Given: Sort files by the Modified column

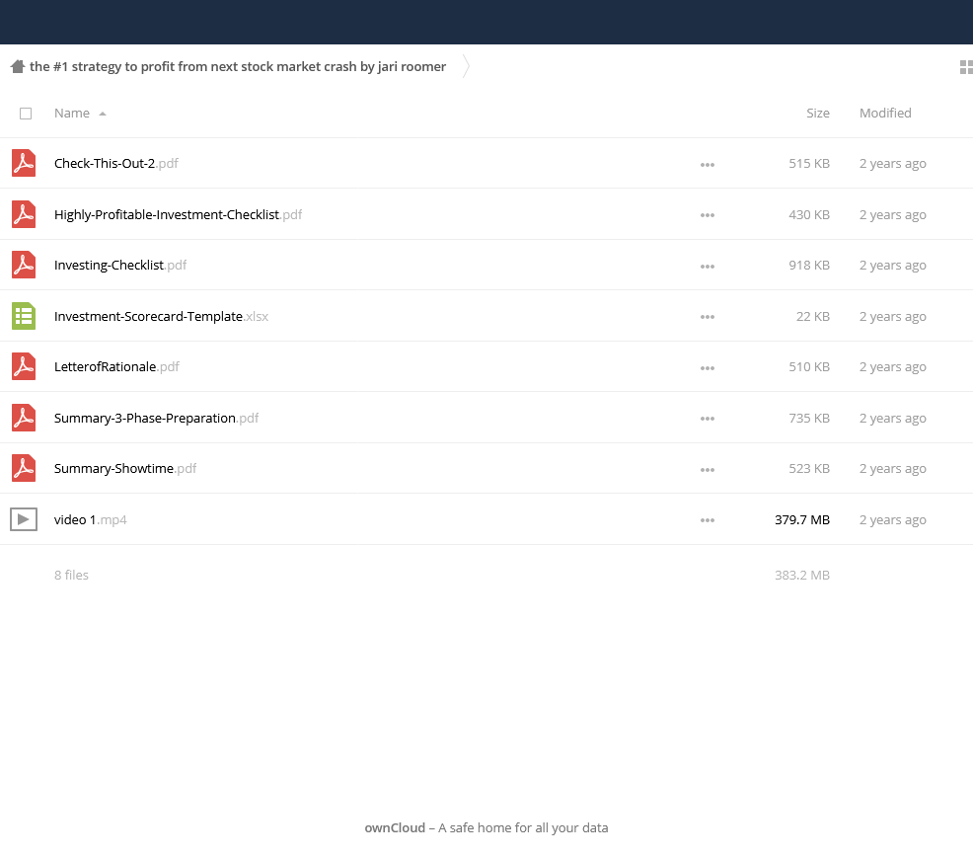Looking at the screenshot, I should pos(885,113).
